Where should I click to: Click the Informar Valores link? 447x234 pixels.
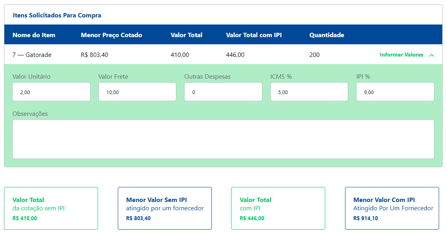[402, 55]
